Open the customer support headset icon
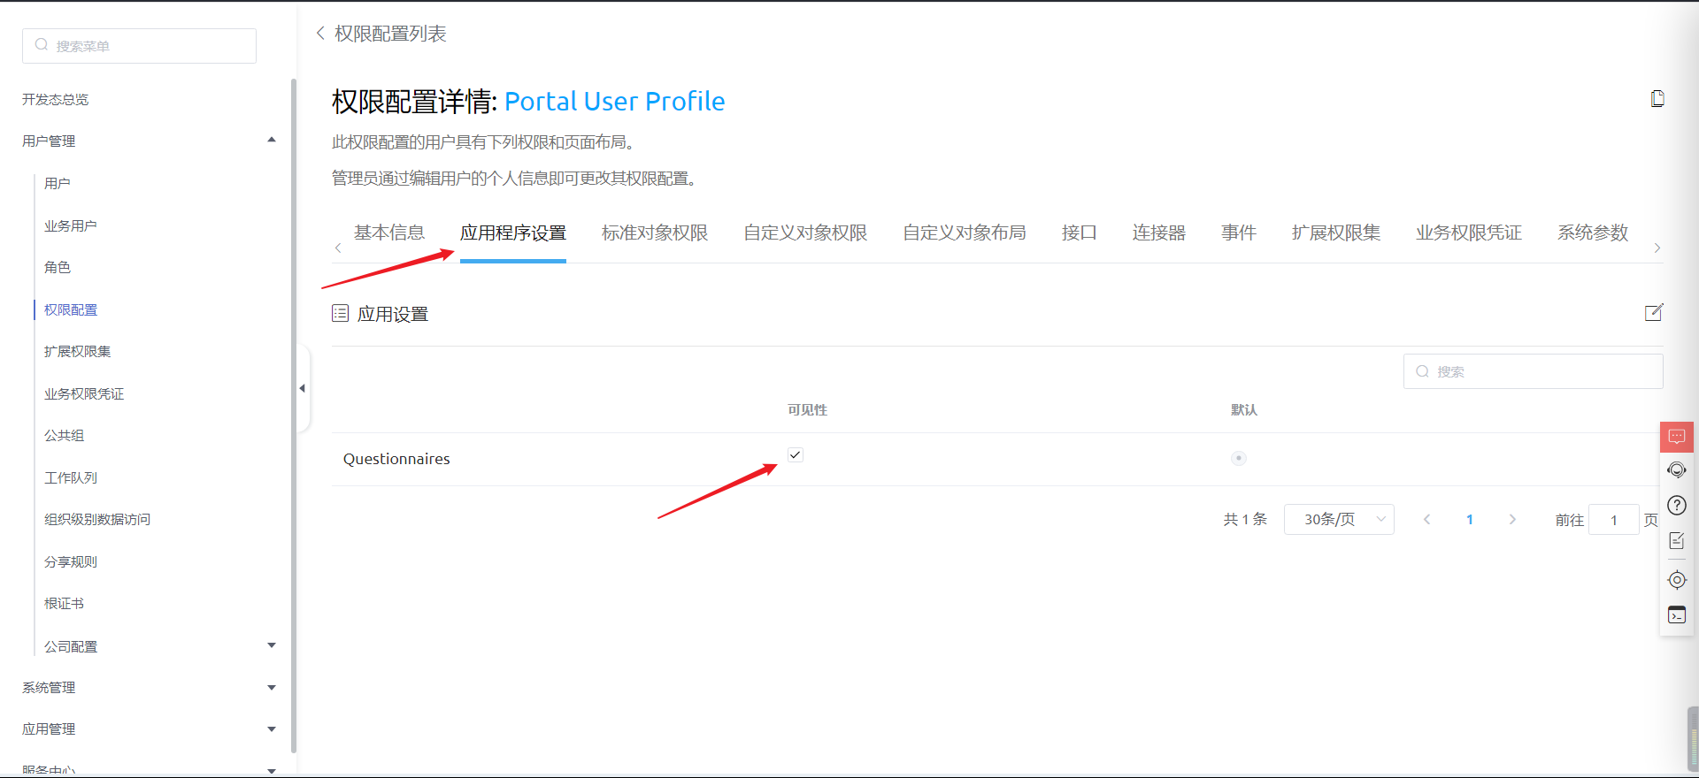 (x=1676, y=470)
